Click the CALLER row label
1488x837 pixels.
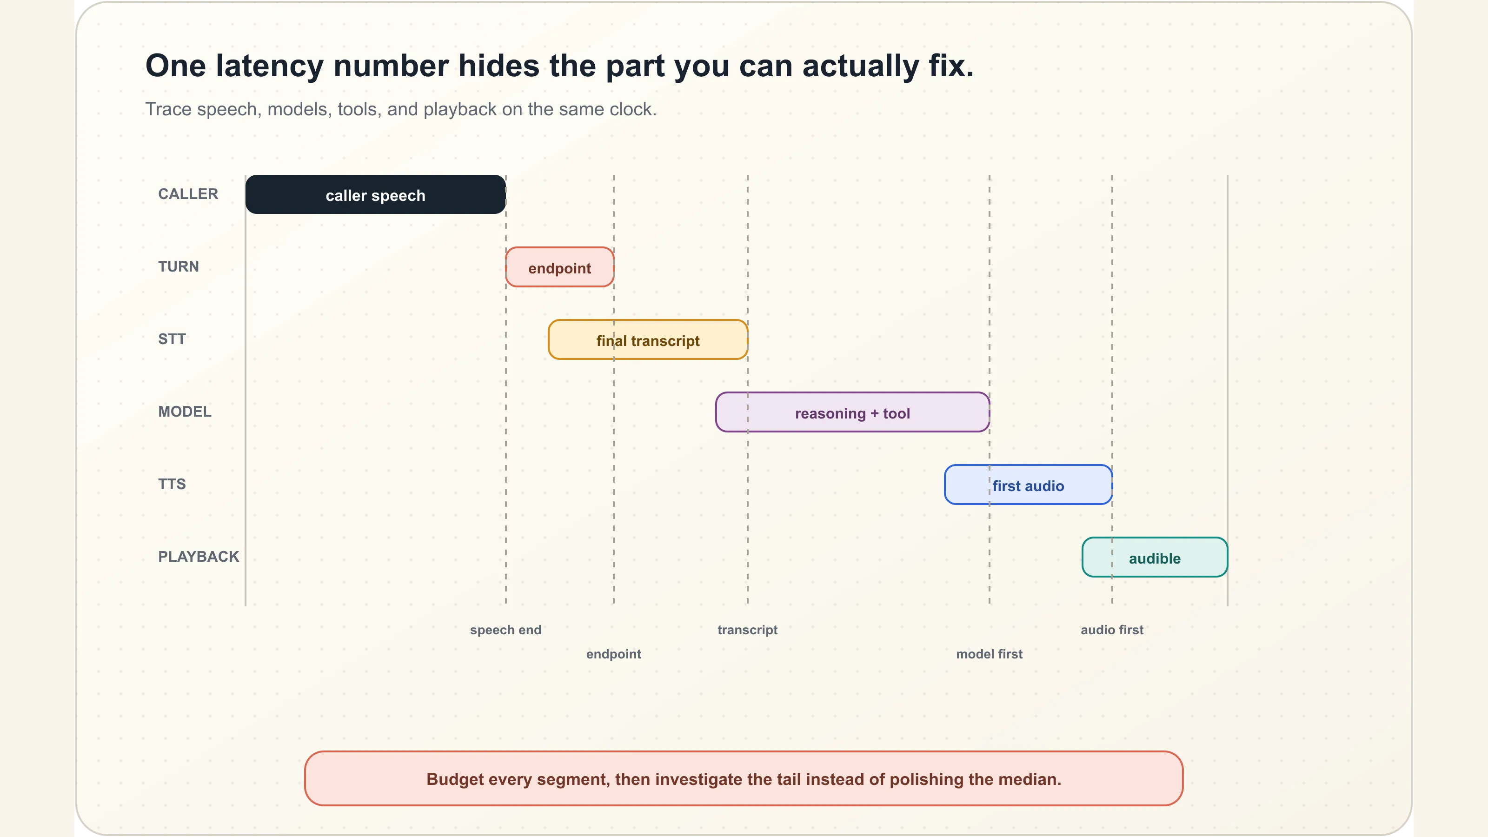click(188, 194)
